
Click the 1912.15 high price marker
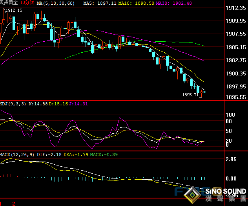13,11
